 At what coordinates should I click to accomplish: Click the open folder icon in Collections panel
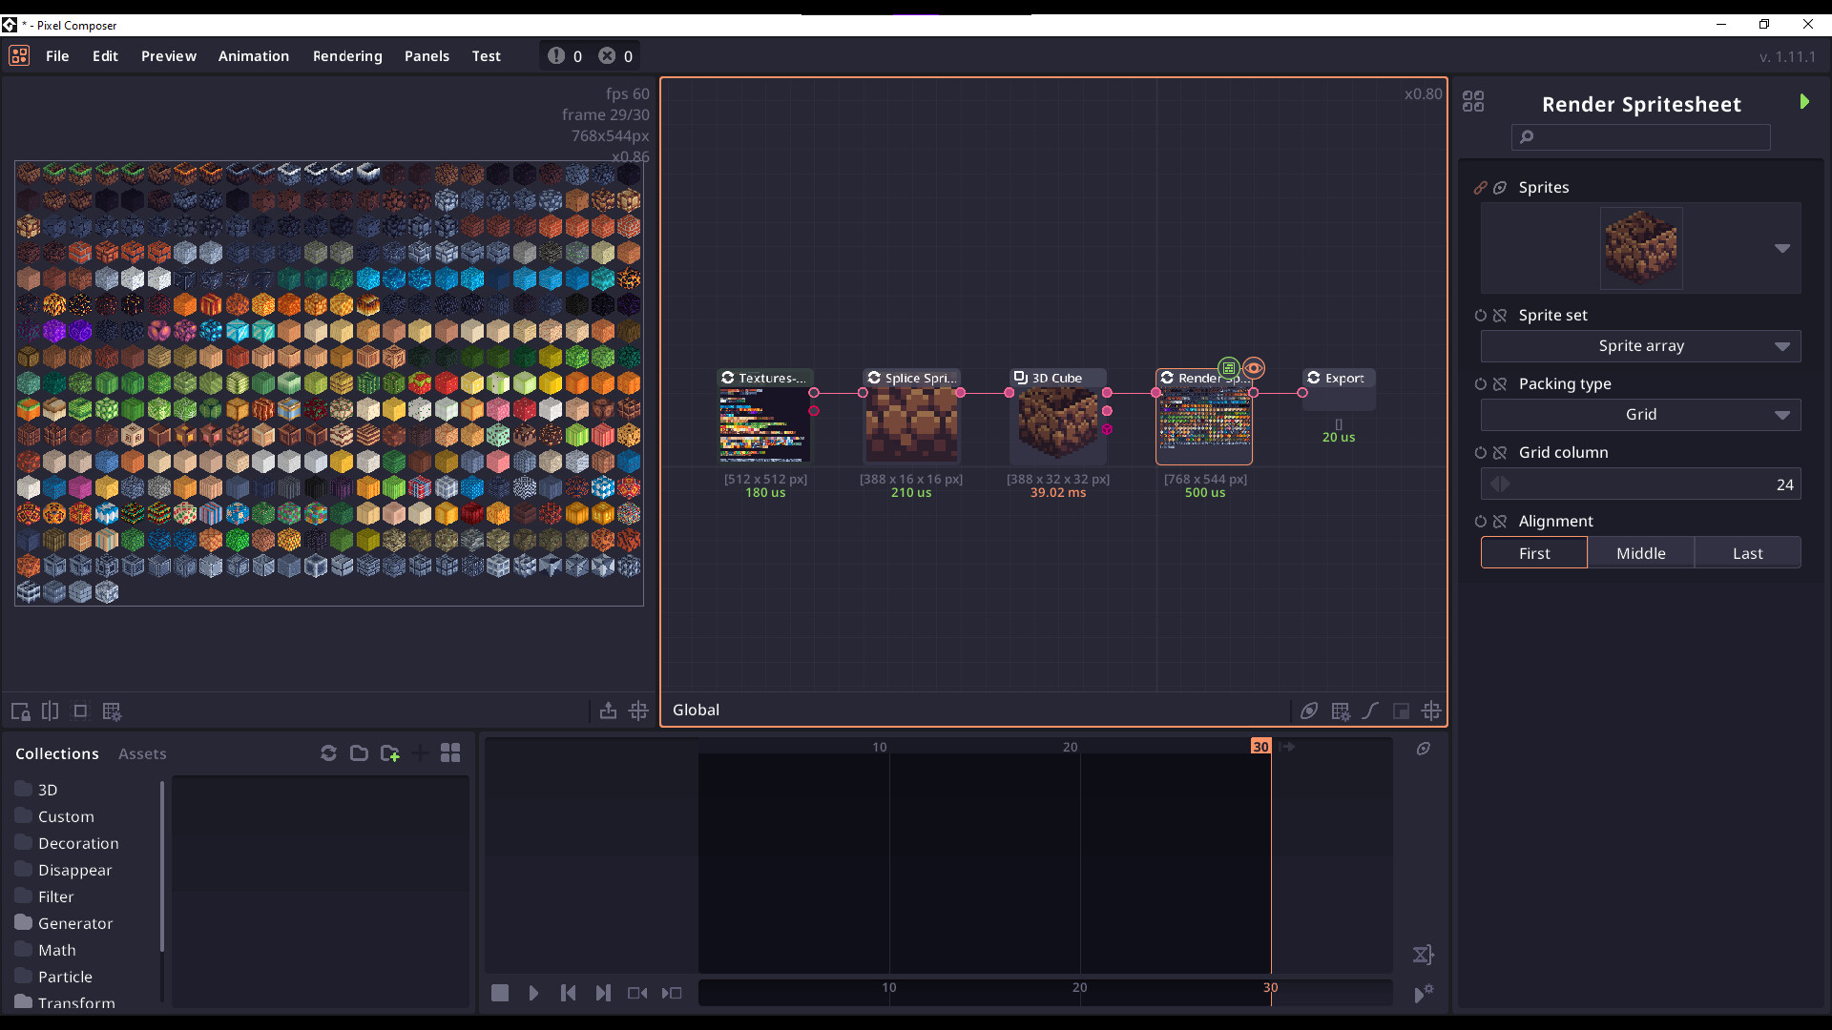(x=359, y=752)
